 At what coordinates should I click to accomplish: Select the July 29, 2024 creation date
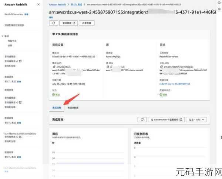pos(69,84)
